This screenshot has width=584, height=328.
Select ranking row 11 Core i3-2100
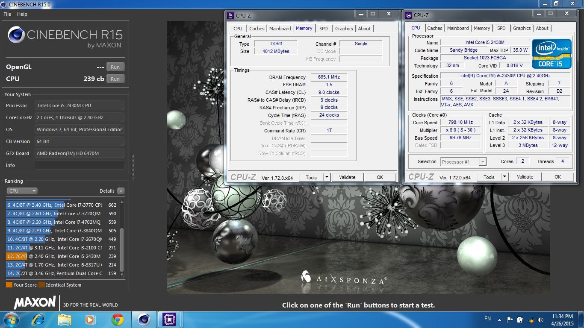62,248
